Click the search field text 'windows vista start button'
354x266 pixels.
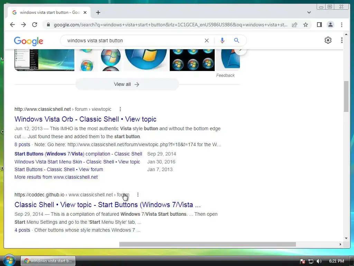coord(95,41)
